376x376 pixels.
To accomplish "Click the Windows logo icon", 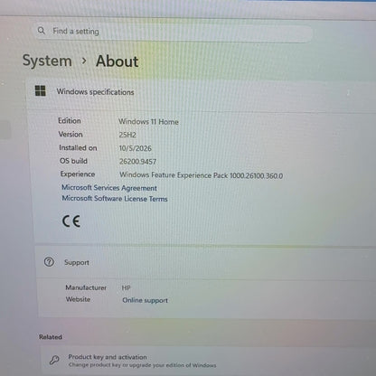I will (41, 90).
